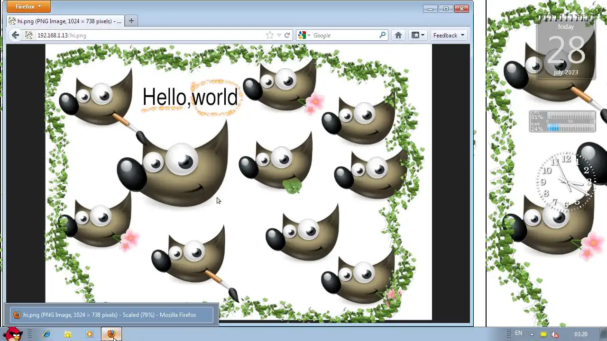Click the CPU RAM meter gadget
Screen dimensions: 607x341
coord(562,122)
